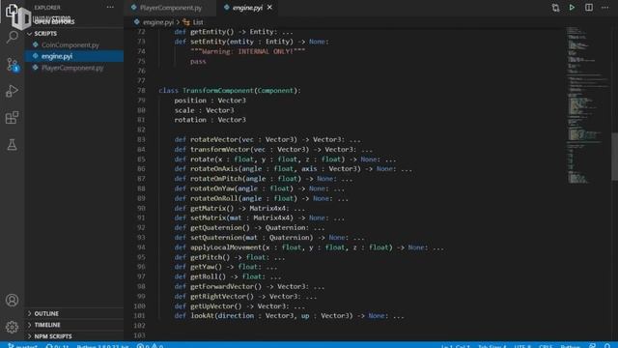Screen dimensions: 618x348
Task: Click line number 101 in the gutter
Action: [139, 316]
